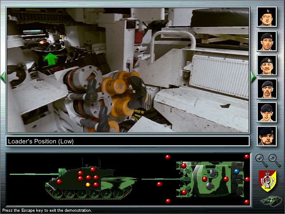Select the bottom crew member portrait
285x214 pixels.
(267, 136)
